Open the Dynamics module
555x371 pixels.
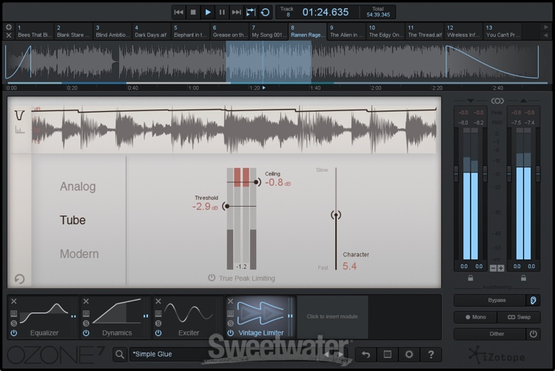[117, 317]
